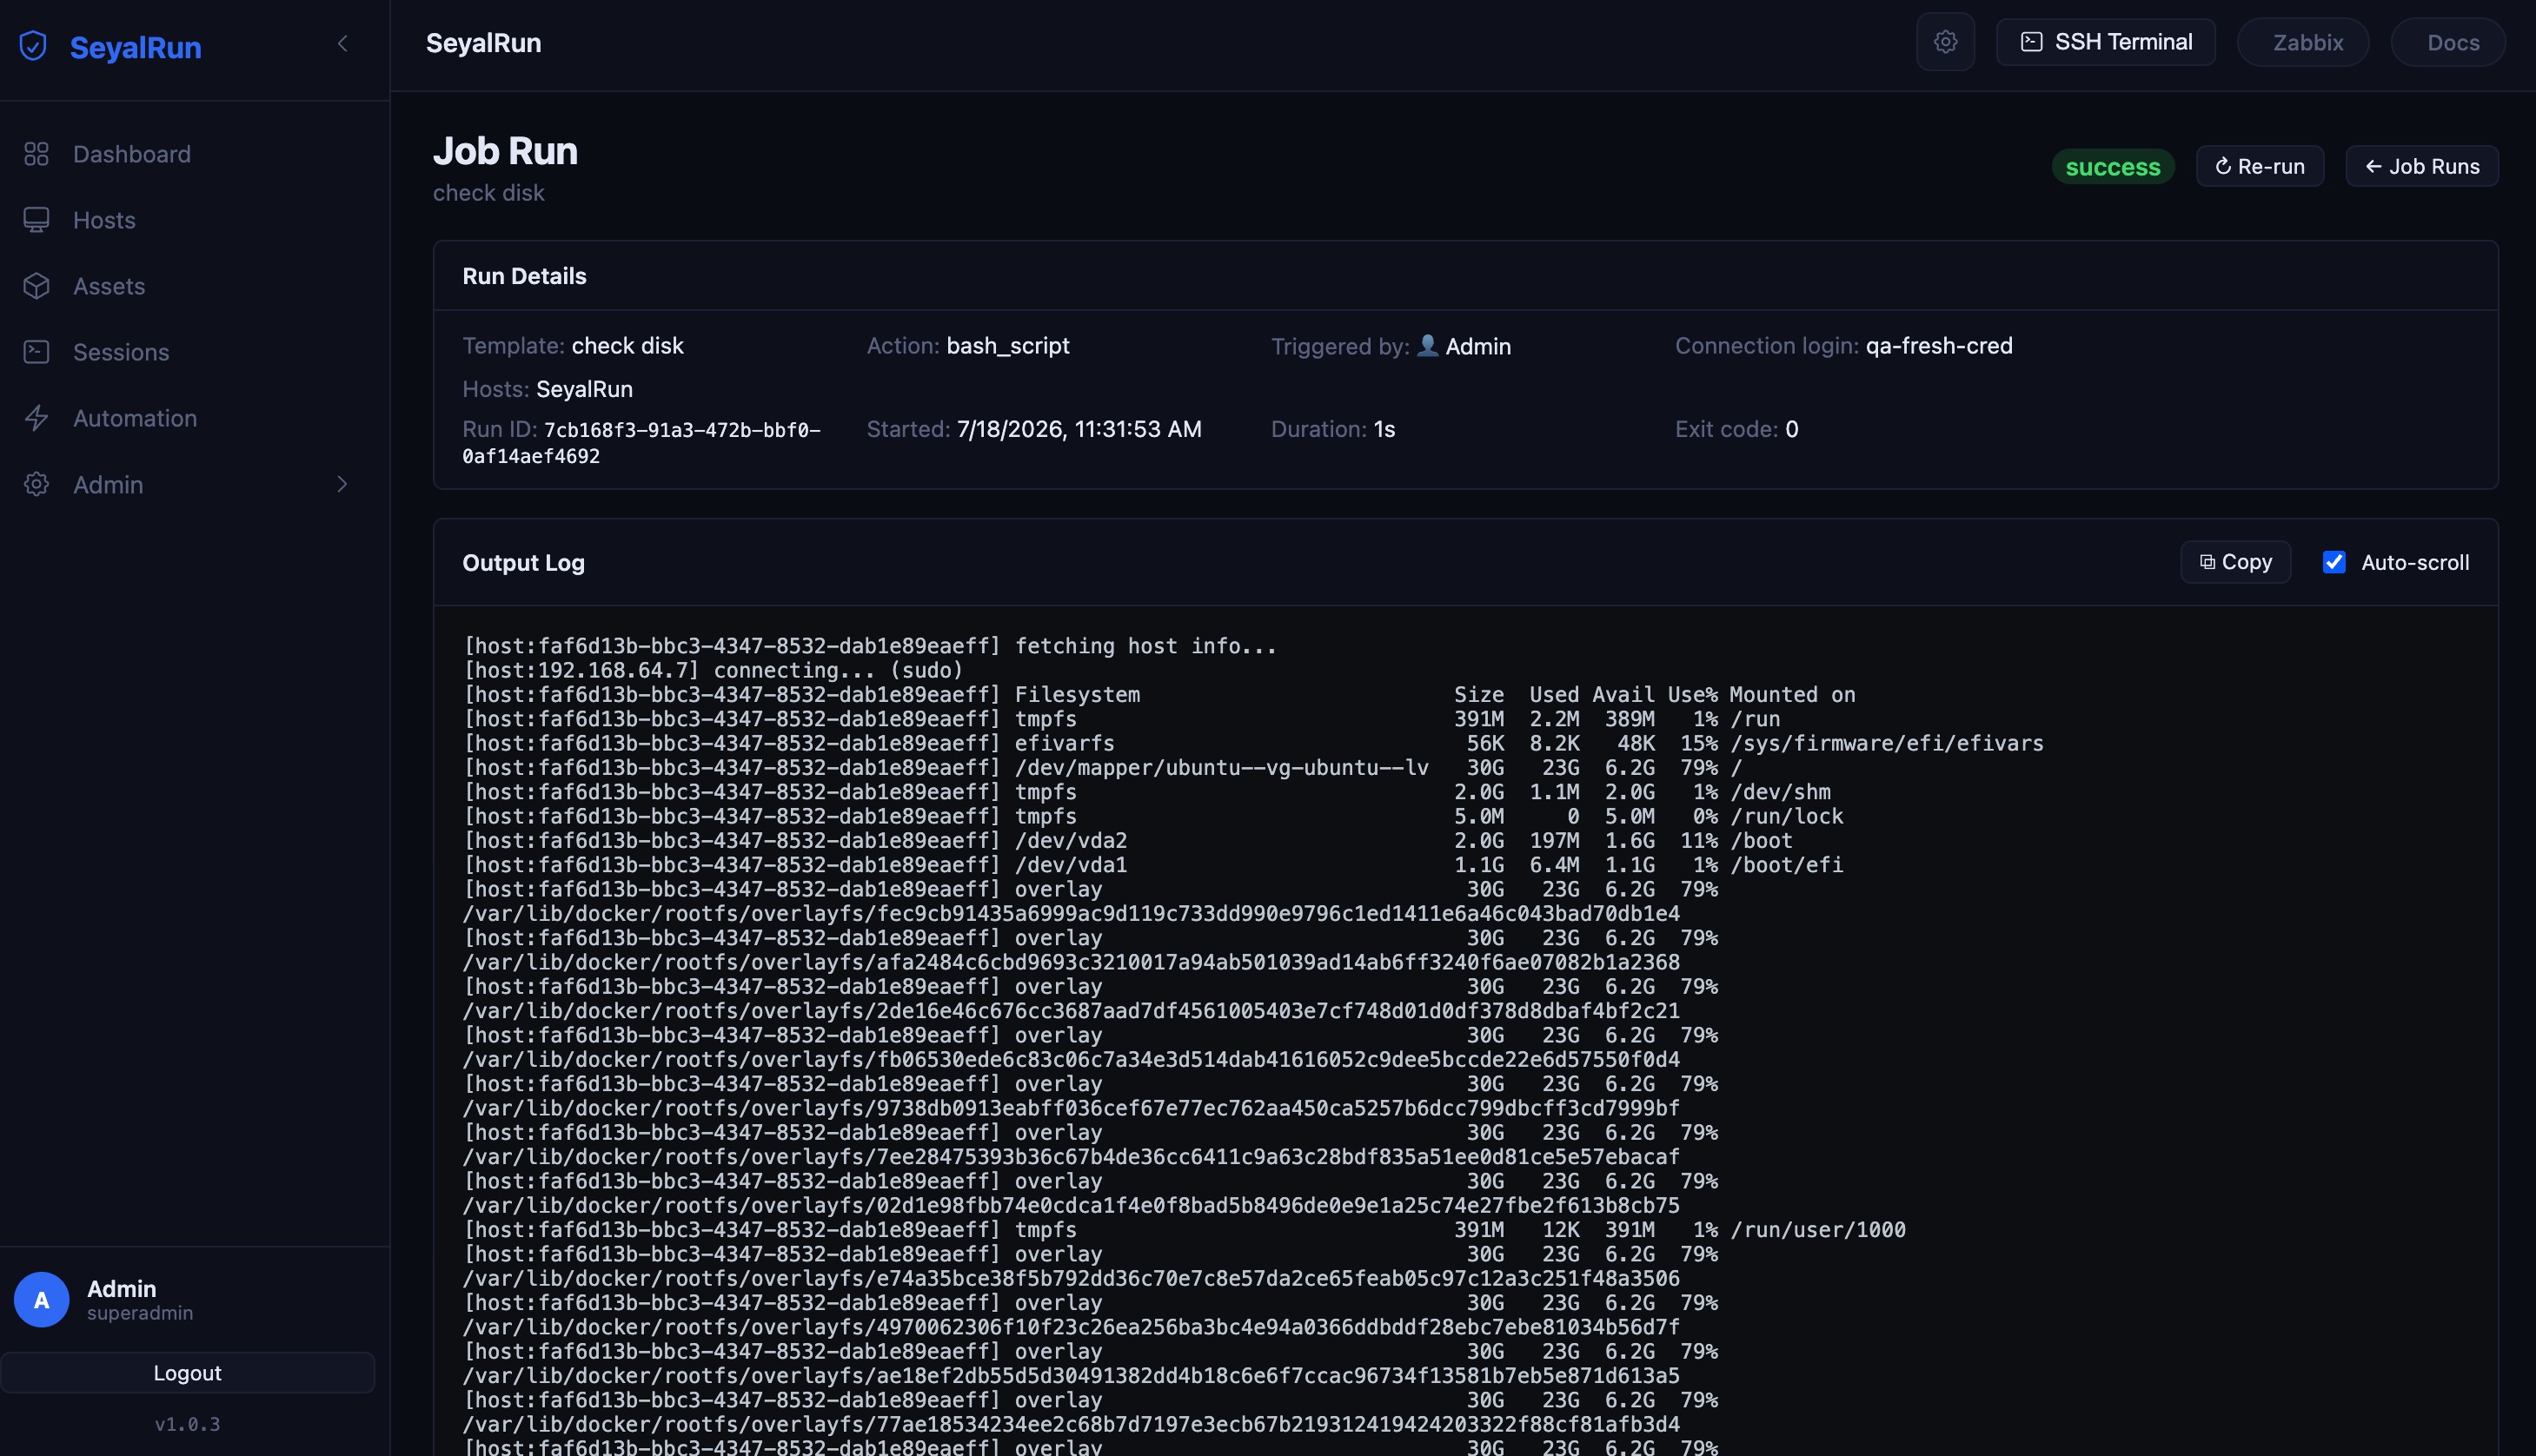Launch the SSH Terminal button

coord(2105,42)
